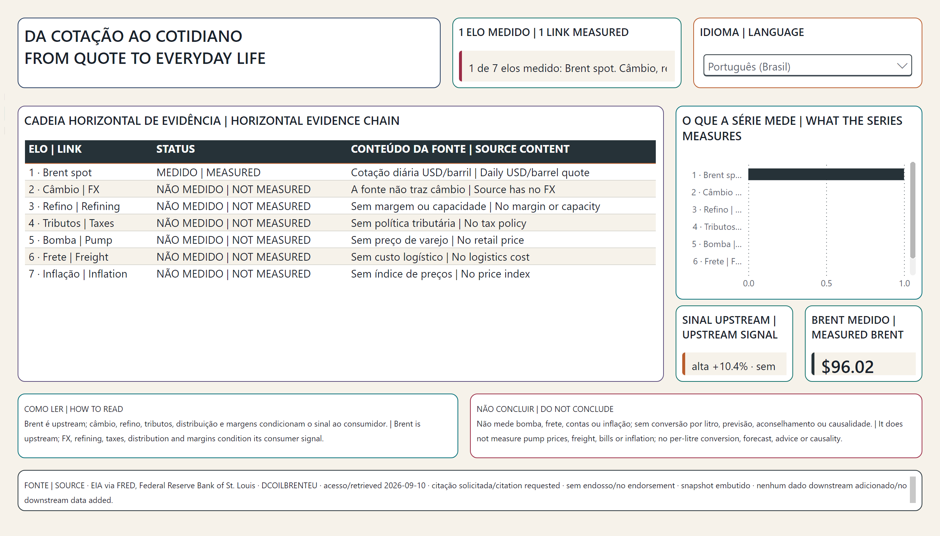This screenshot has height=536, width=940.
Task: Click the 'COMO LER | HOW TO READ' heading
Action: [74, 409]
